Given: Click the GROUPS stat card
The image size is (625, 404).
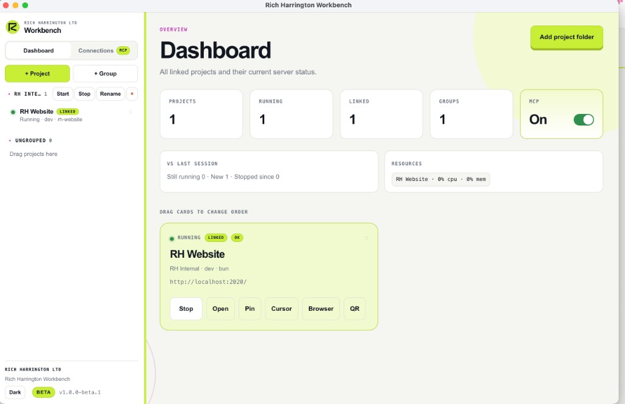Looking at the screenshot, I should click(x=472, y=114).
